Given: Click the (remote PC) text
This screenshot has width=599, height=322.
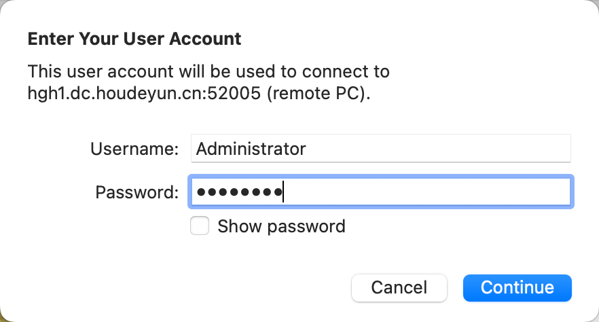Looking at the screenshot, I should point(319,94).
